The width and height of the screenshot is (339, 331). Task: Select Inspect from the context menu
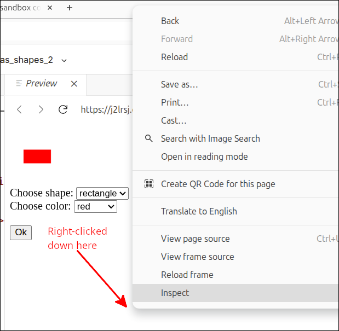point(175,293)
